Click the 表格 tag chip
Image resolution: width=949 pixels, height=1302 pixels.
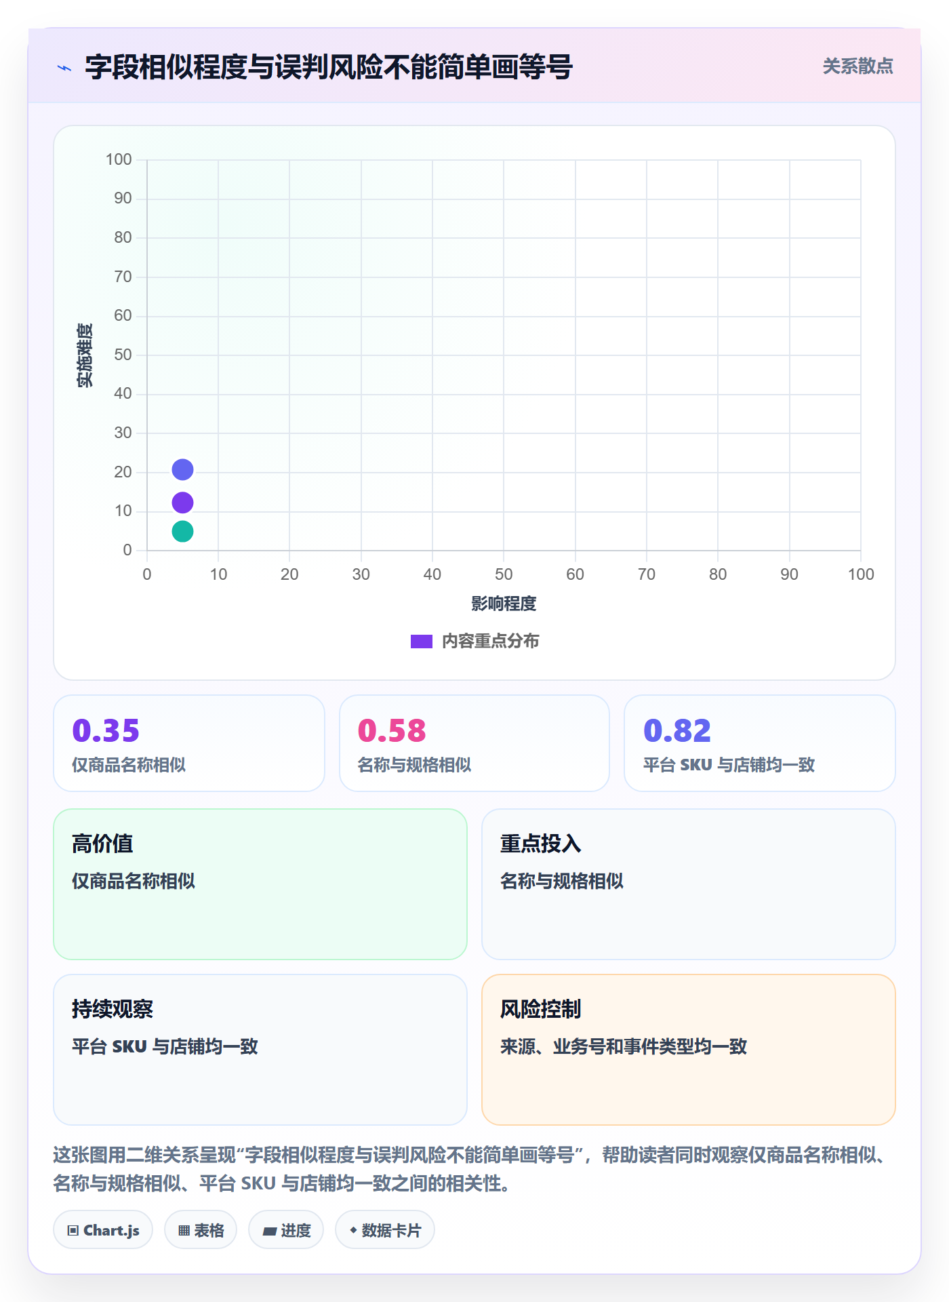pyautogui.click(x=201, y=1230)
